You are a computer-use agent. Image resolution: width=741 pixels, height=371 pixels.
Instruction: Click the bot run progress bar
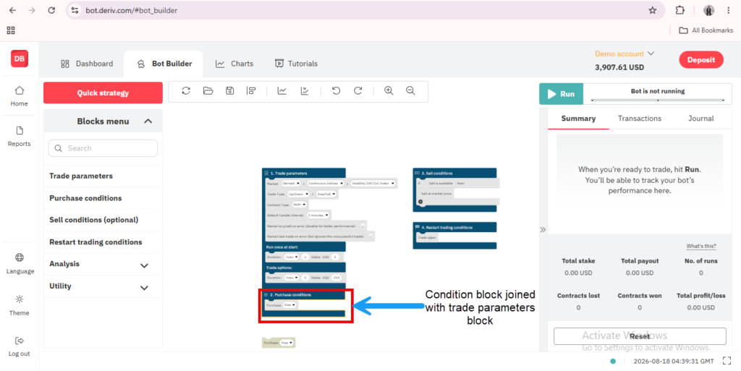(657, 100)
